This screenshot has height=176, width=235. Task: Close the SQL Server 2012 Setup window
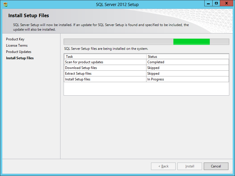(x=227, y=3)
